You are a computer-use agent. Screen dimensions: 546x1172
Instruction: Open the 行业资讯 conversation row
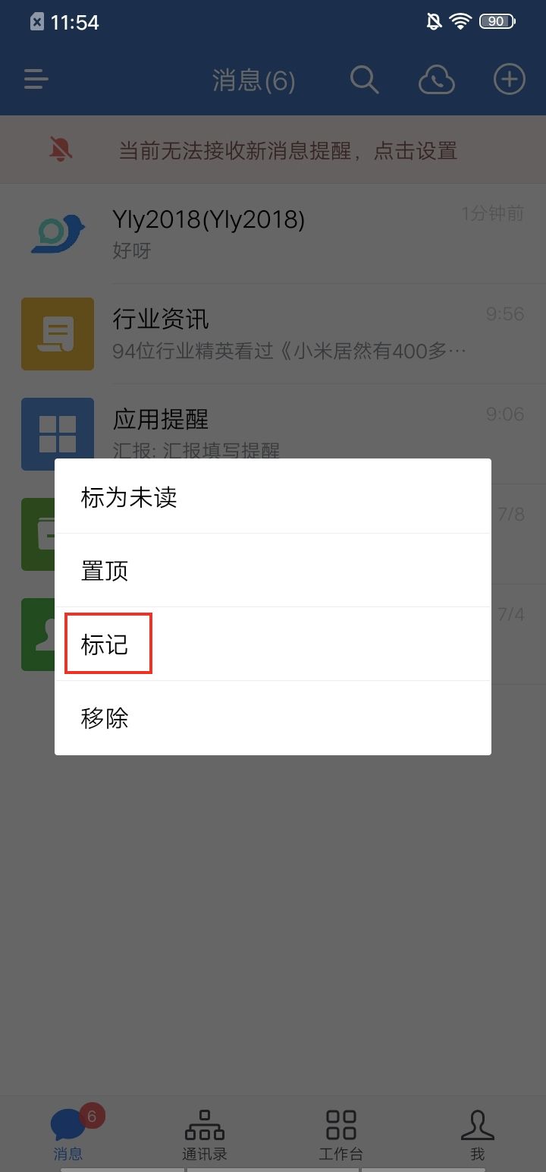click(273, 334)
